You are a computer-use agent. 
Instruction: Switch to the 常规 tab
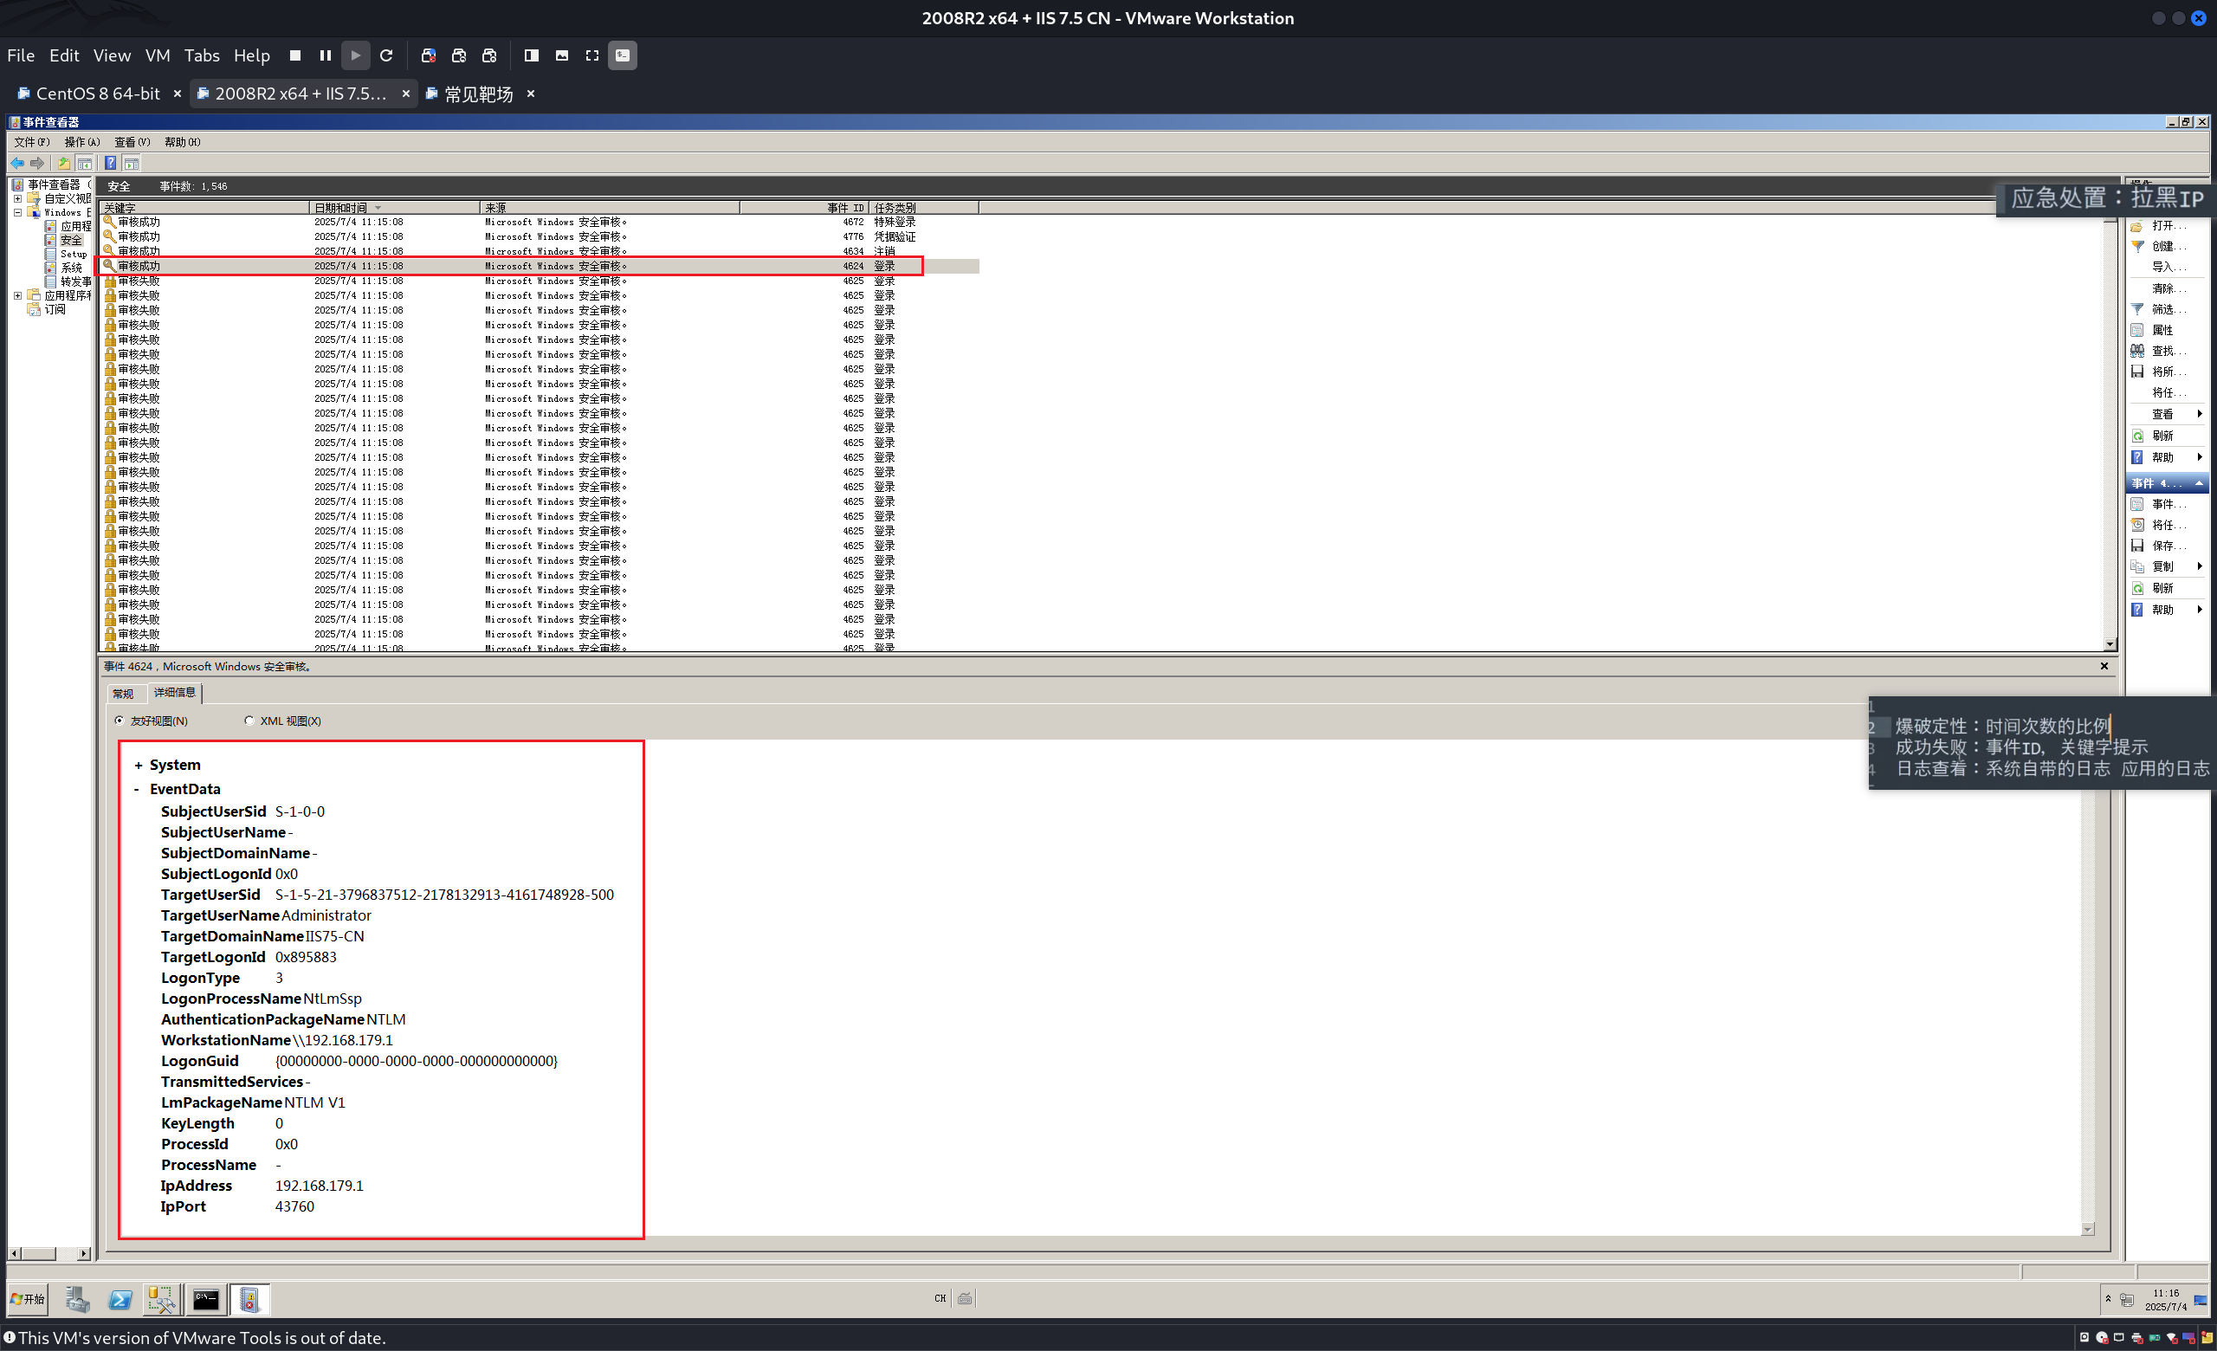pos(123,694)
